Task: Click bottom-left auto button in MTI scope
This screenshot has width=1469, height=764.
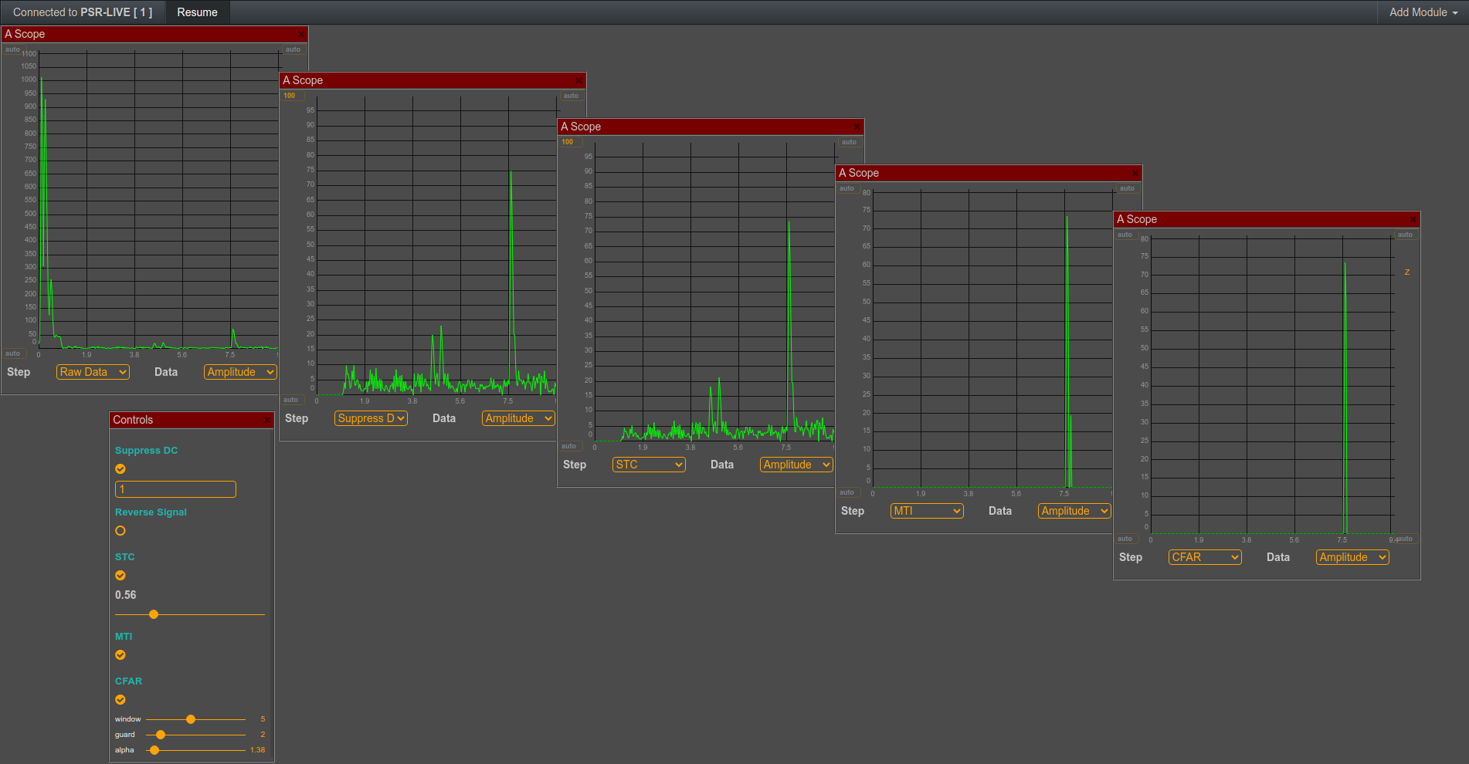Action: (x=847, y=492)
